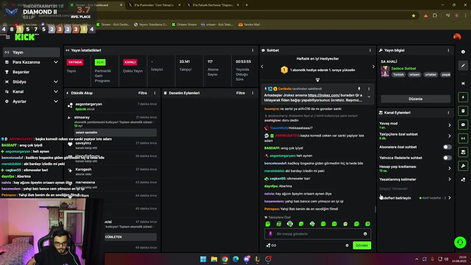This screenshot has width=471, height=265.
Task: Click the stream thumbnail in Yayın bilgisi
Action: pos(385,71)
